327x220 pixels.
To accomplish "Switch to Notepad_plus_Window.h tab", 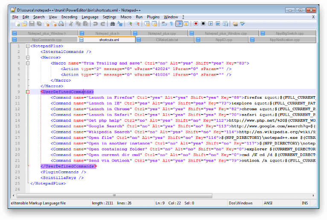I will point(45,33).
